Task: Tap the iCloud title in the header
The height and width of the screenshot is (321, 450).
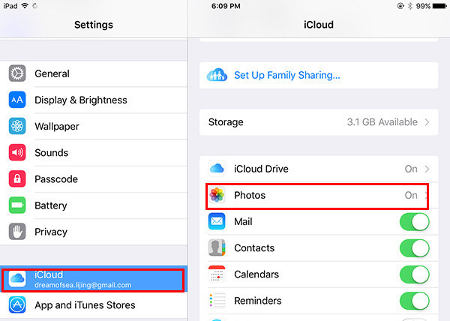Action: coord(319,25)
